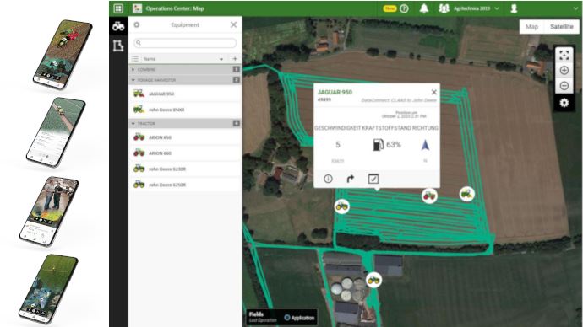Viewport: 583px width, 327px height.
Task: Expand the Combine group
Action: point(133,69)
